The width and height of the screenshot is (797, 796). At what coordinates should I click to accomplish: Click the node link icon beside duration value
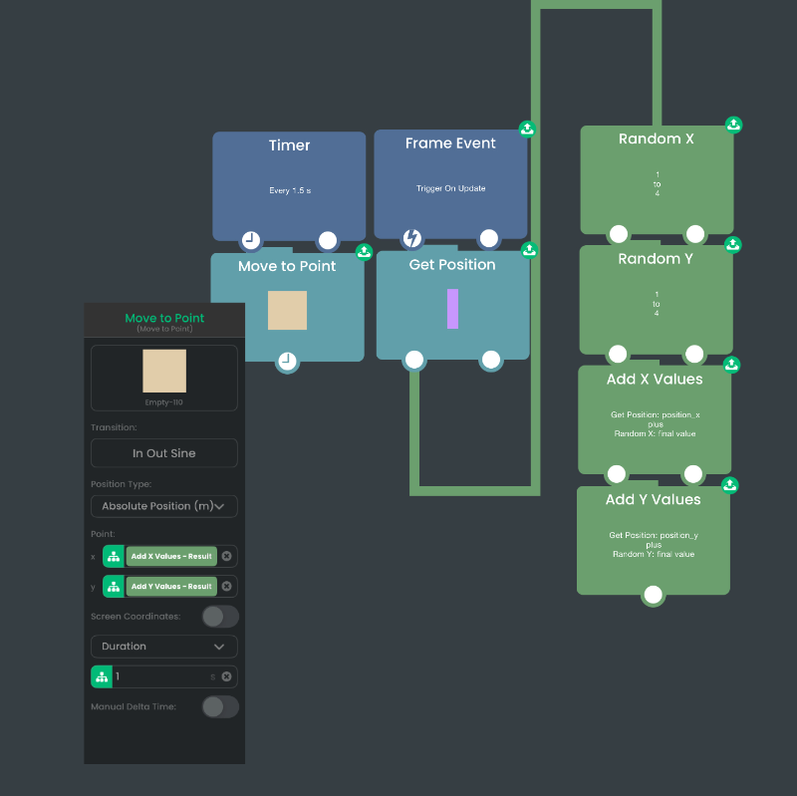pyautogui.click(x=102, y=676)
